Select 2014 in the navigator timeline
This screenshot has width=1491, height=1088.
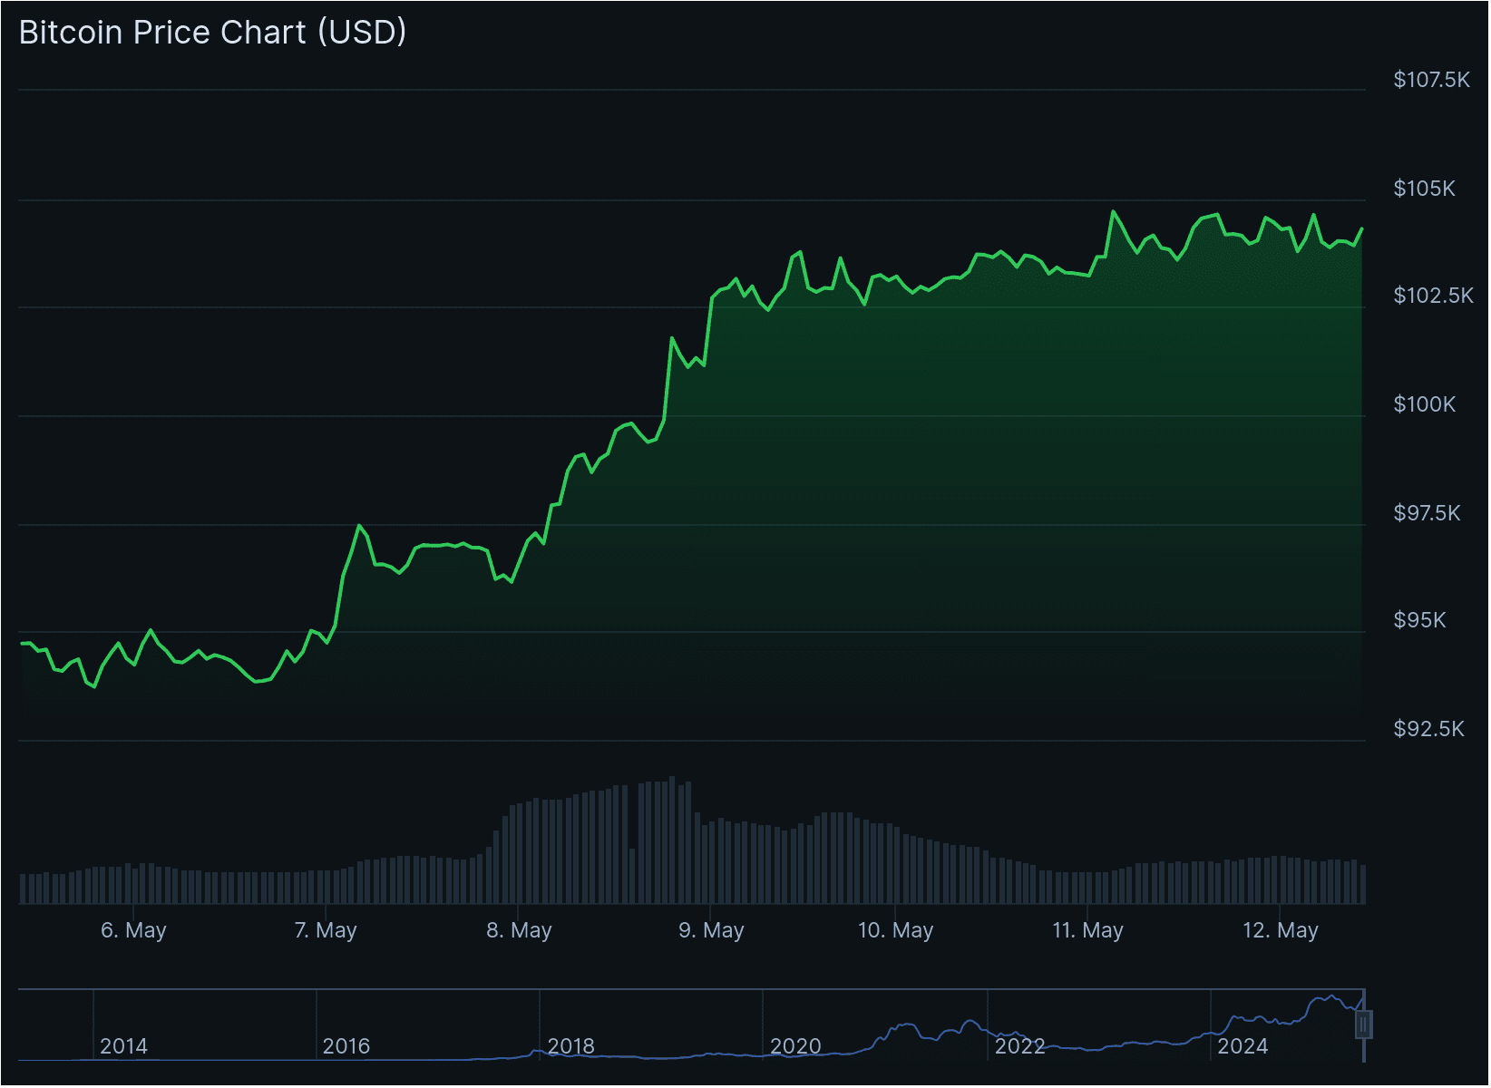pos(123,1047)
